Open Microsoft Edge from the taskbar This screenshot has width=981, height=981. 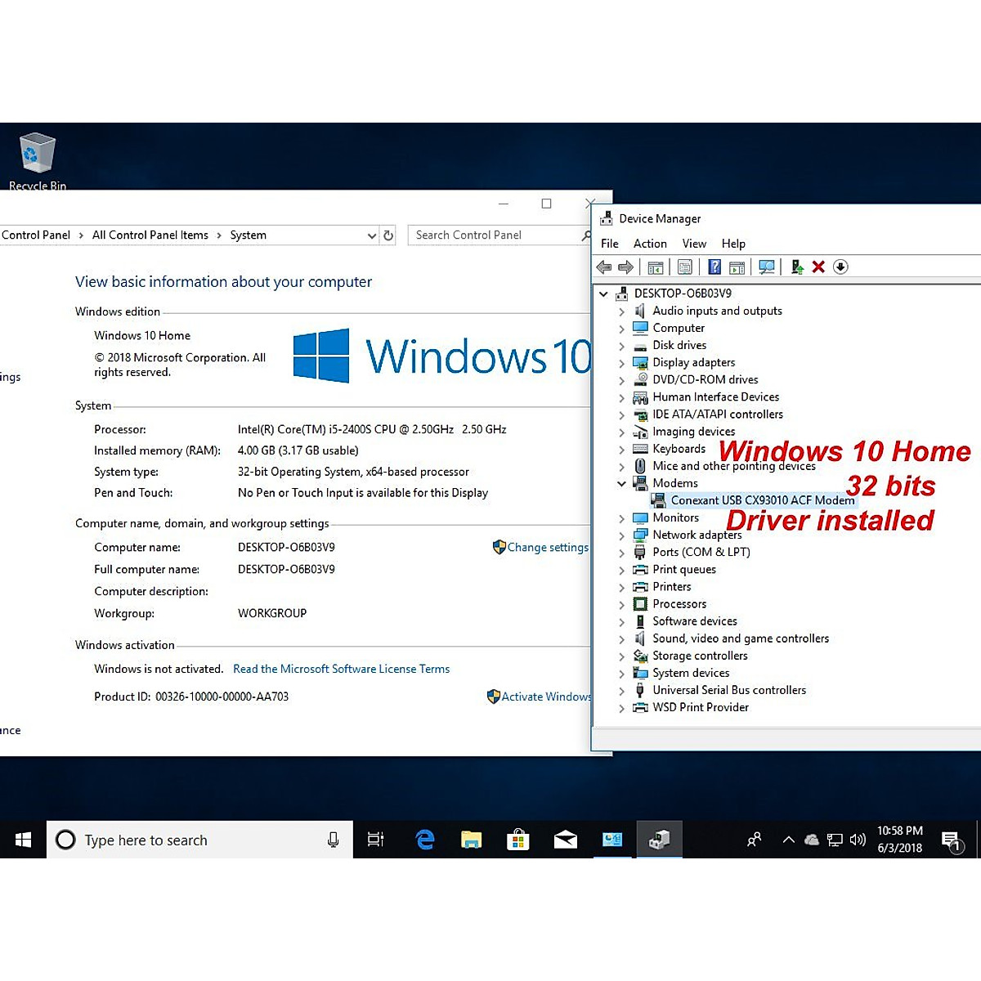(425, 840)
